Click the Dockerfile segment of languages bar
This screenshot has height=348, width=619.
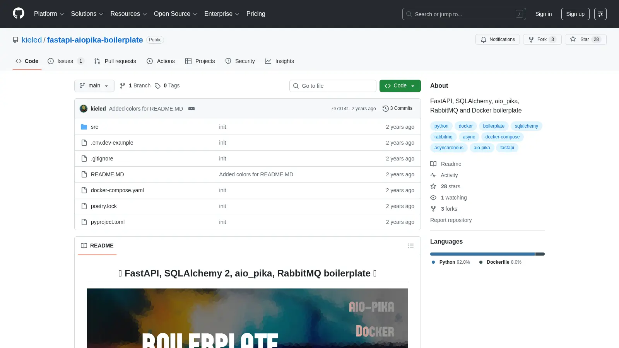tap(540, 254)
